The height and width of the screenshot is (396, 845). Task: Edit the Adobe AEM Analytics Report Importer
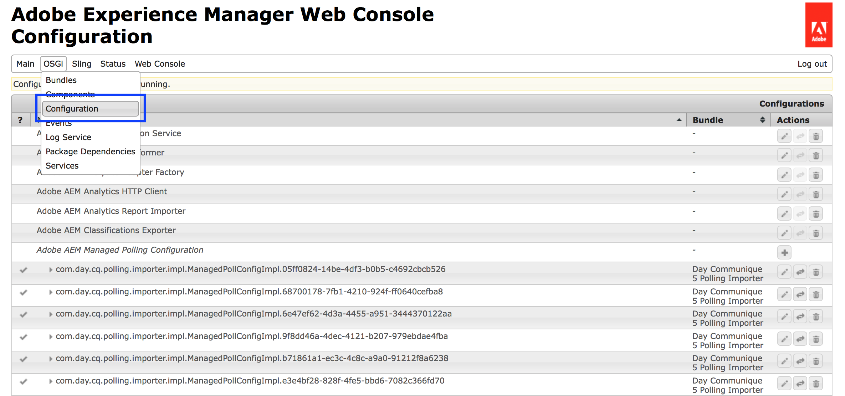click(x=784, y=214)
